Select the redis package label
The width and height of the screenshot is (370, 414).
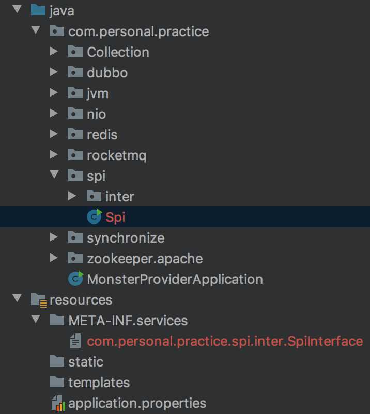tap(102, 134)
